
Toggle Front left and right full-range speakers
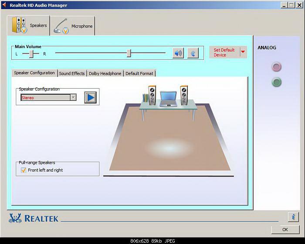[x=24, y=170]
